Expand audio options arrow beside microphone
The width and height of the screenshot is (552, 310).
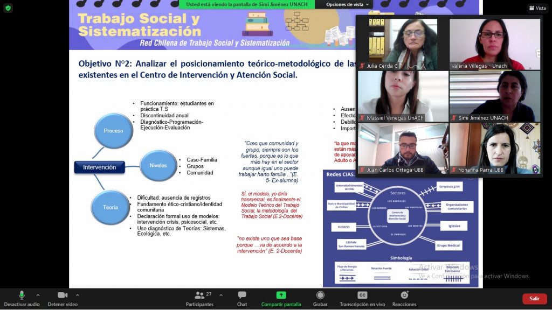tap(38, 295)
